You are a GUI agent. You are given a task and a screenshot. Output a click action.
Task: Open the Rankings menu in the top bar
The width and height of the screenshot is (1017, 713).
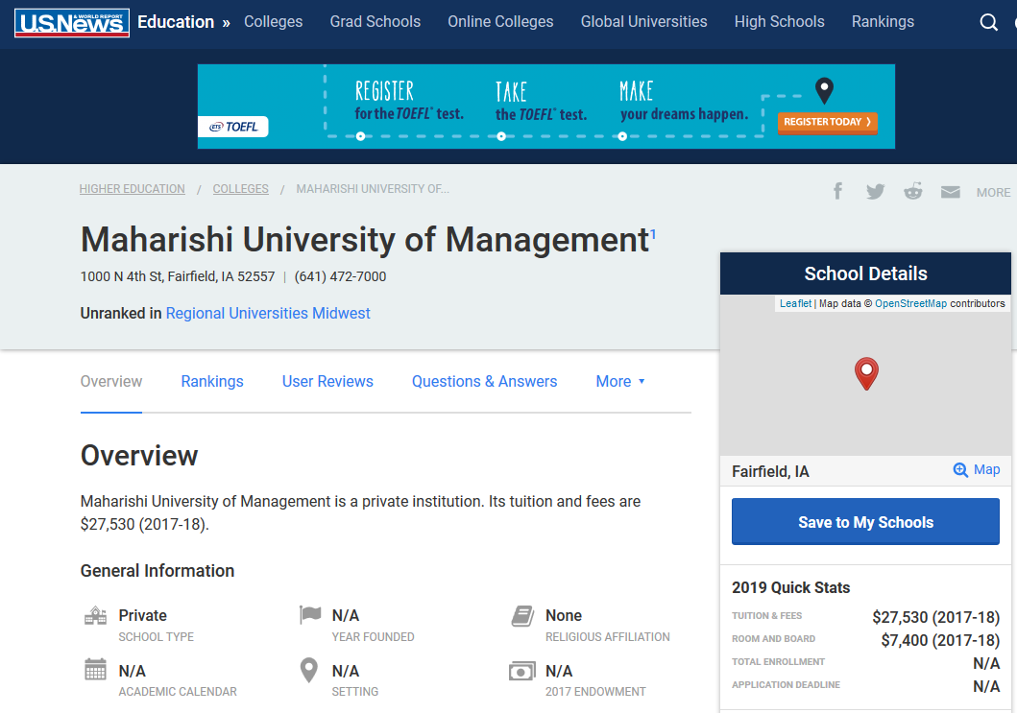[x=883, y=21]
